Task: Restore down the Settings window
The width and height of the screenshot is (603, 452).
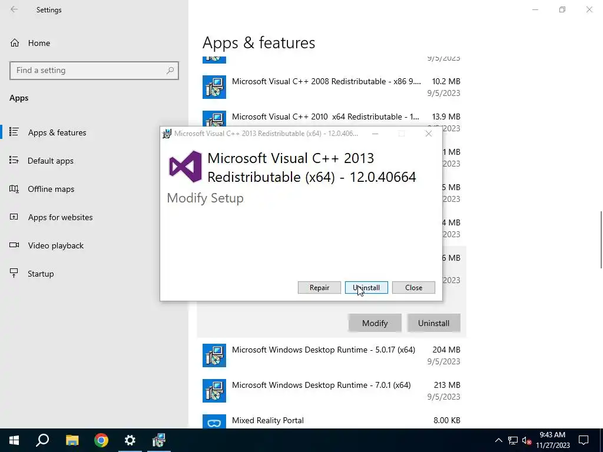Action: (562, 9)
